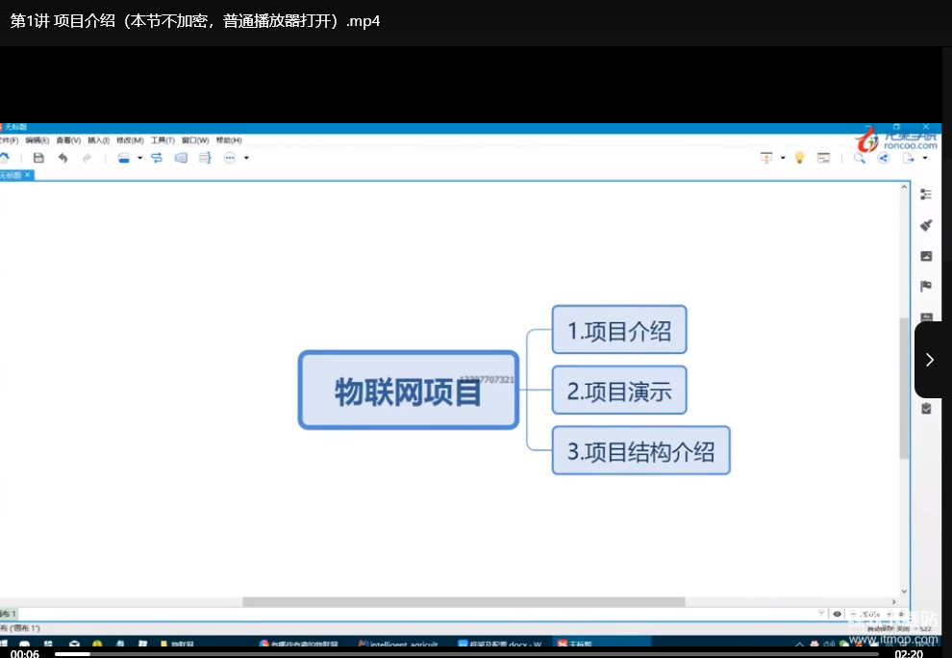Image resolution: width=952 pixels, height=658 pixels.
Task: Expand the export dropdown arrow
Action: 925,158
